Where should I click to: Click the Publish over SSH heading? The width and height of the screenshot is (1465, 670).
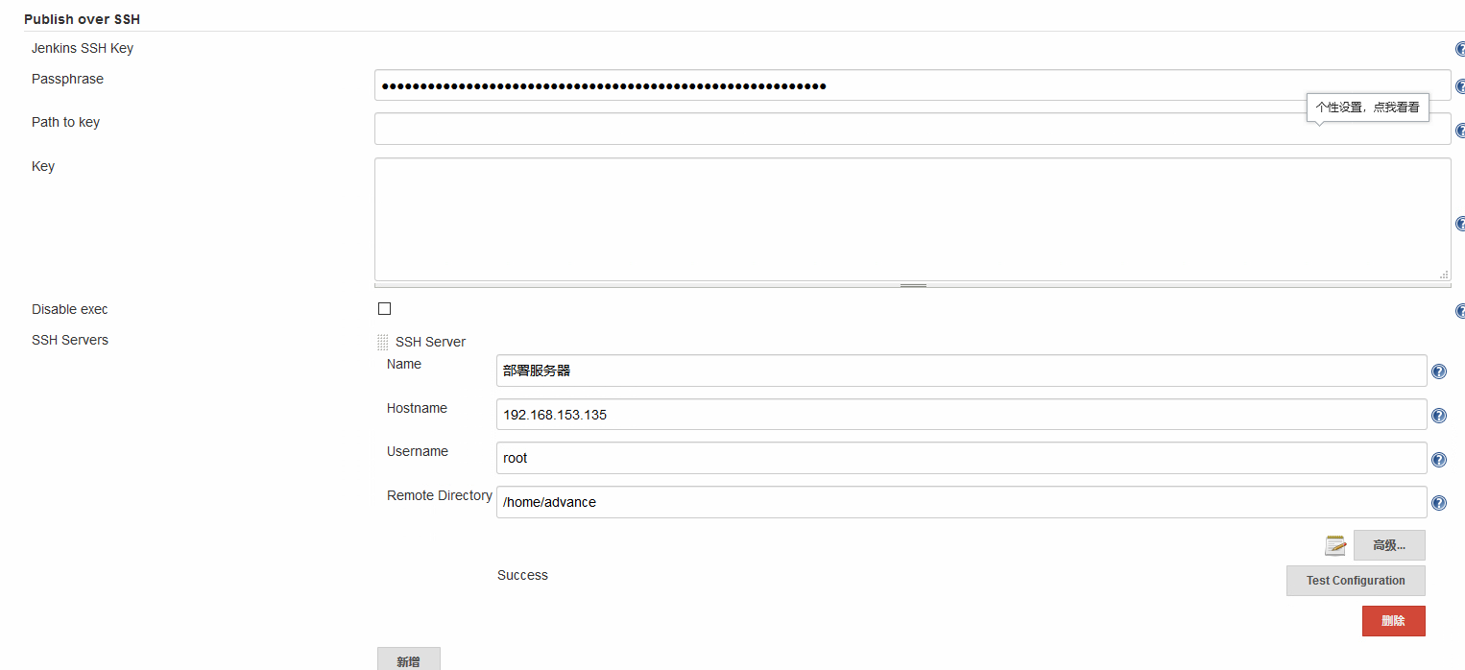(x=82, y=19)
